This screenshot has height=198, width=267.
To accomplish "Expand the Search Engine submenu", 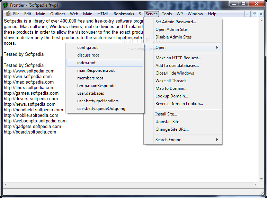I will coord(183,140).
